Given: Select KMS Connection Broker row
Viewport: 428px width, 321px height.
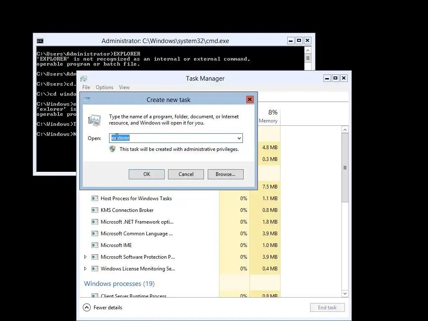Looking at the screenshot, I should click(x=181, y=210).
